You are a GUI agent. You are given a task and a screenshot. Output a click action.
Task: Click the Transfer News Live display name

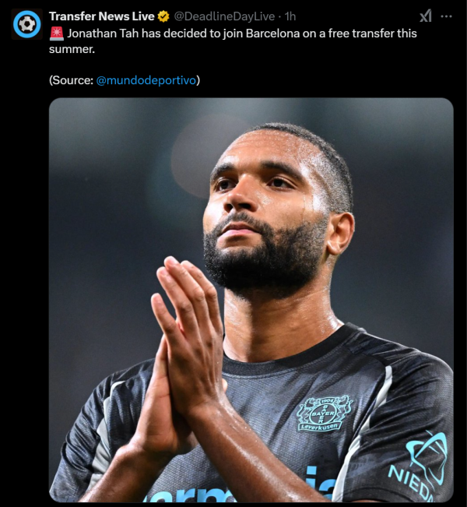pos(102,16)
